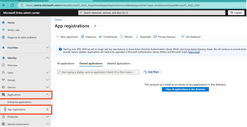This screenshot has width=247, height=127.
Task: Click Preview features label
Action: coord(167,37)
